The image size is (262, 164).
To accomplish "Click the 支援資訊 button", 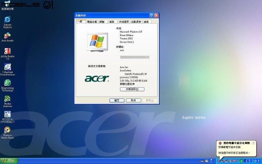I will [x=132, y=89].
